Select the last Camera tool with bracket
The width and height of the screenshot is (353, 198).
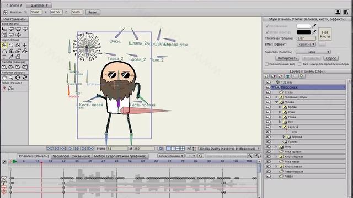[25, 67]
